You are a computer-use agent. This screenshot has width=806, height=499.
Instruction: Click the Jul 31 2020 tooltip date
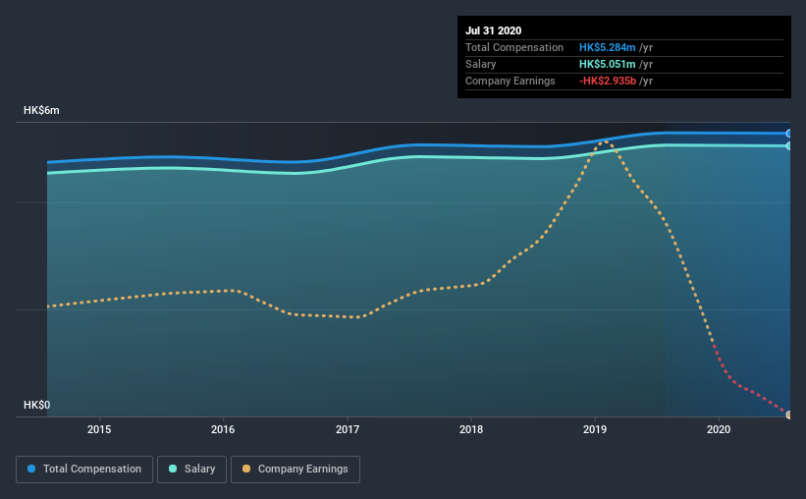(x=494, y=30)
